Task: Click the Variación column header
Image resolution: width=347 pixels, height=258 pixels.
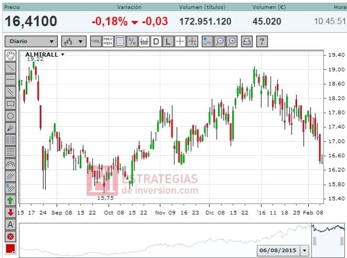Action: [129, 7]
